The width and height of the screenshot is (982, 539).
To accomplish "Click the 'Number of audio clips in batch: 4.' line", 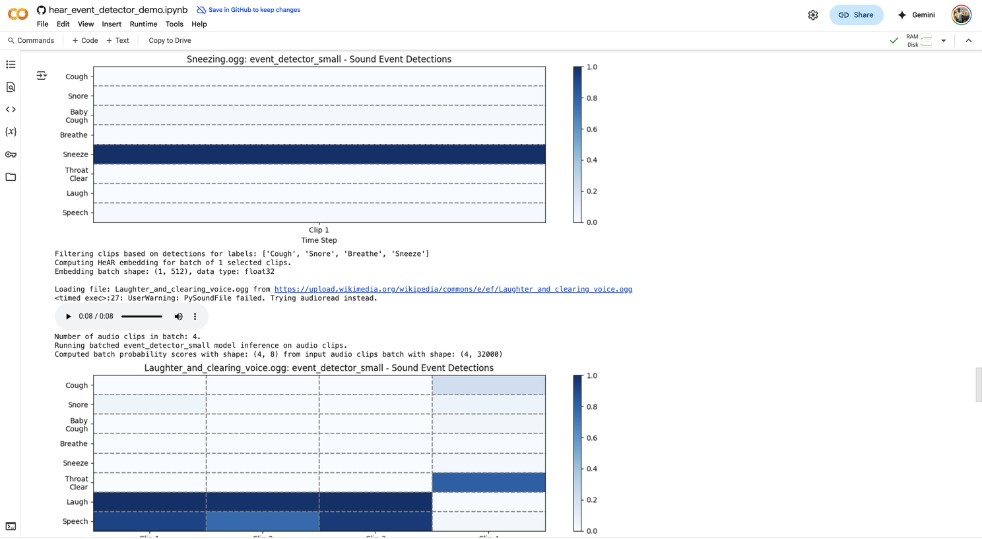I will (x=127, y=336).
